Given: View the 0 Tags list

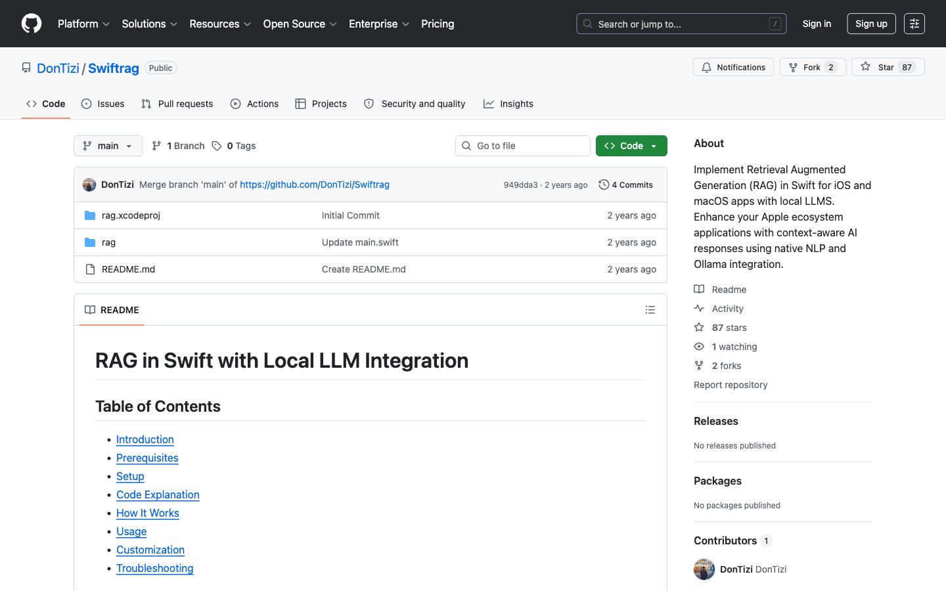Looking at the screenshot, I should click(x=234, y=146).
